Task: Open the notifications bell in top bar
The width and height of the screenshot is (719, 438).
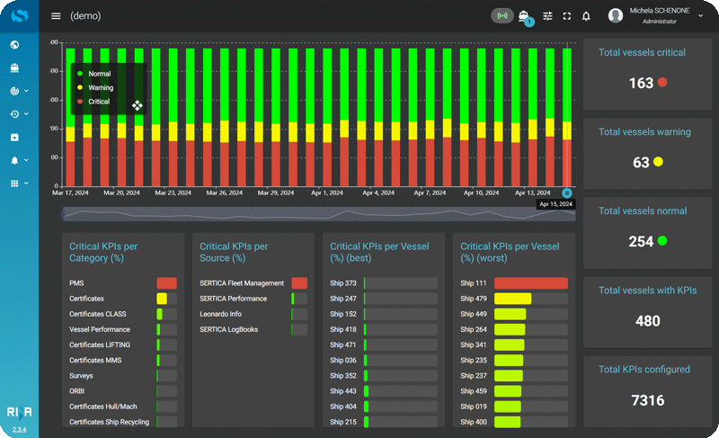Action: (586, 16)
